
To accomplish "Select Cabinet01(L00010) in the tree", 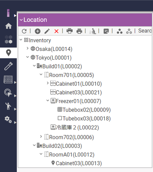I will click(79, 84).
